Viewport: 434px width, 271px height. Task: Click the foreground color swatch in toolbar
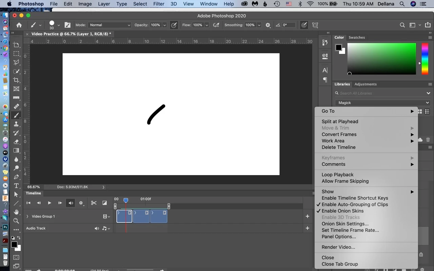click(14, 245)
